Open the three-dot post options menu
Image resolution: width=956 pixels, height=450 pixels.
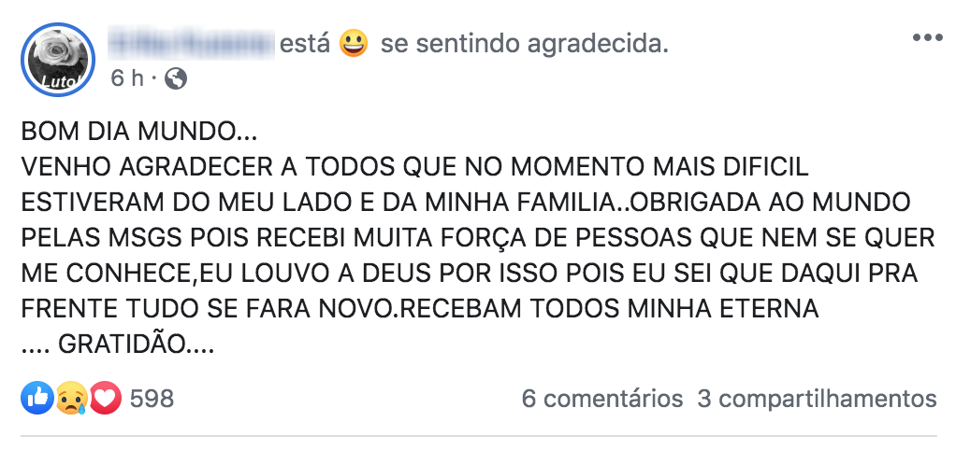click(x=927, y=37)
